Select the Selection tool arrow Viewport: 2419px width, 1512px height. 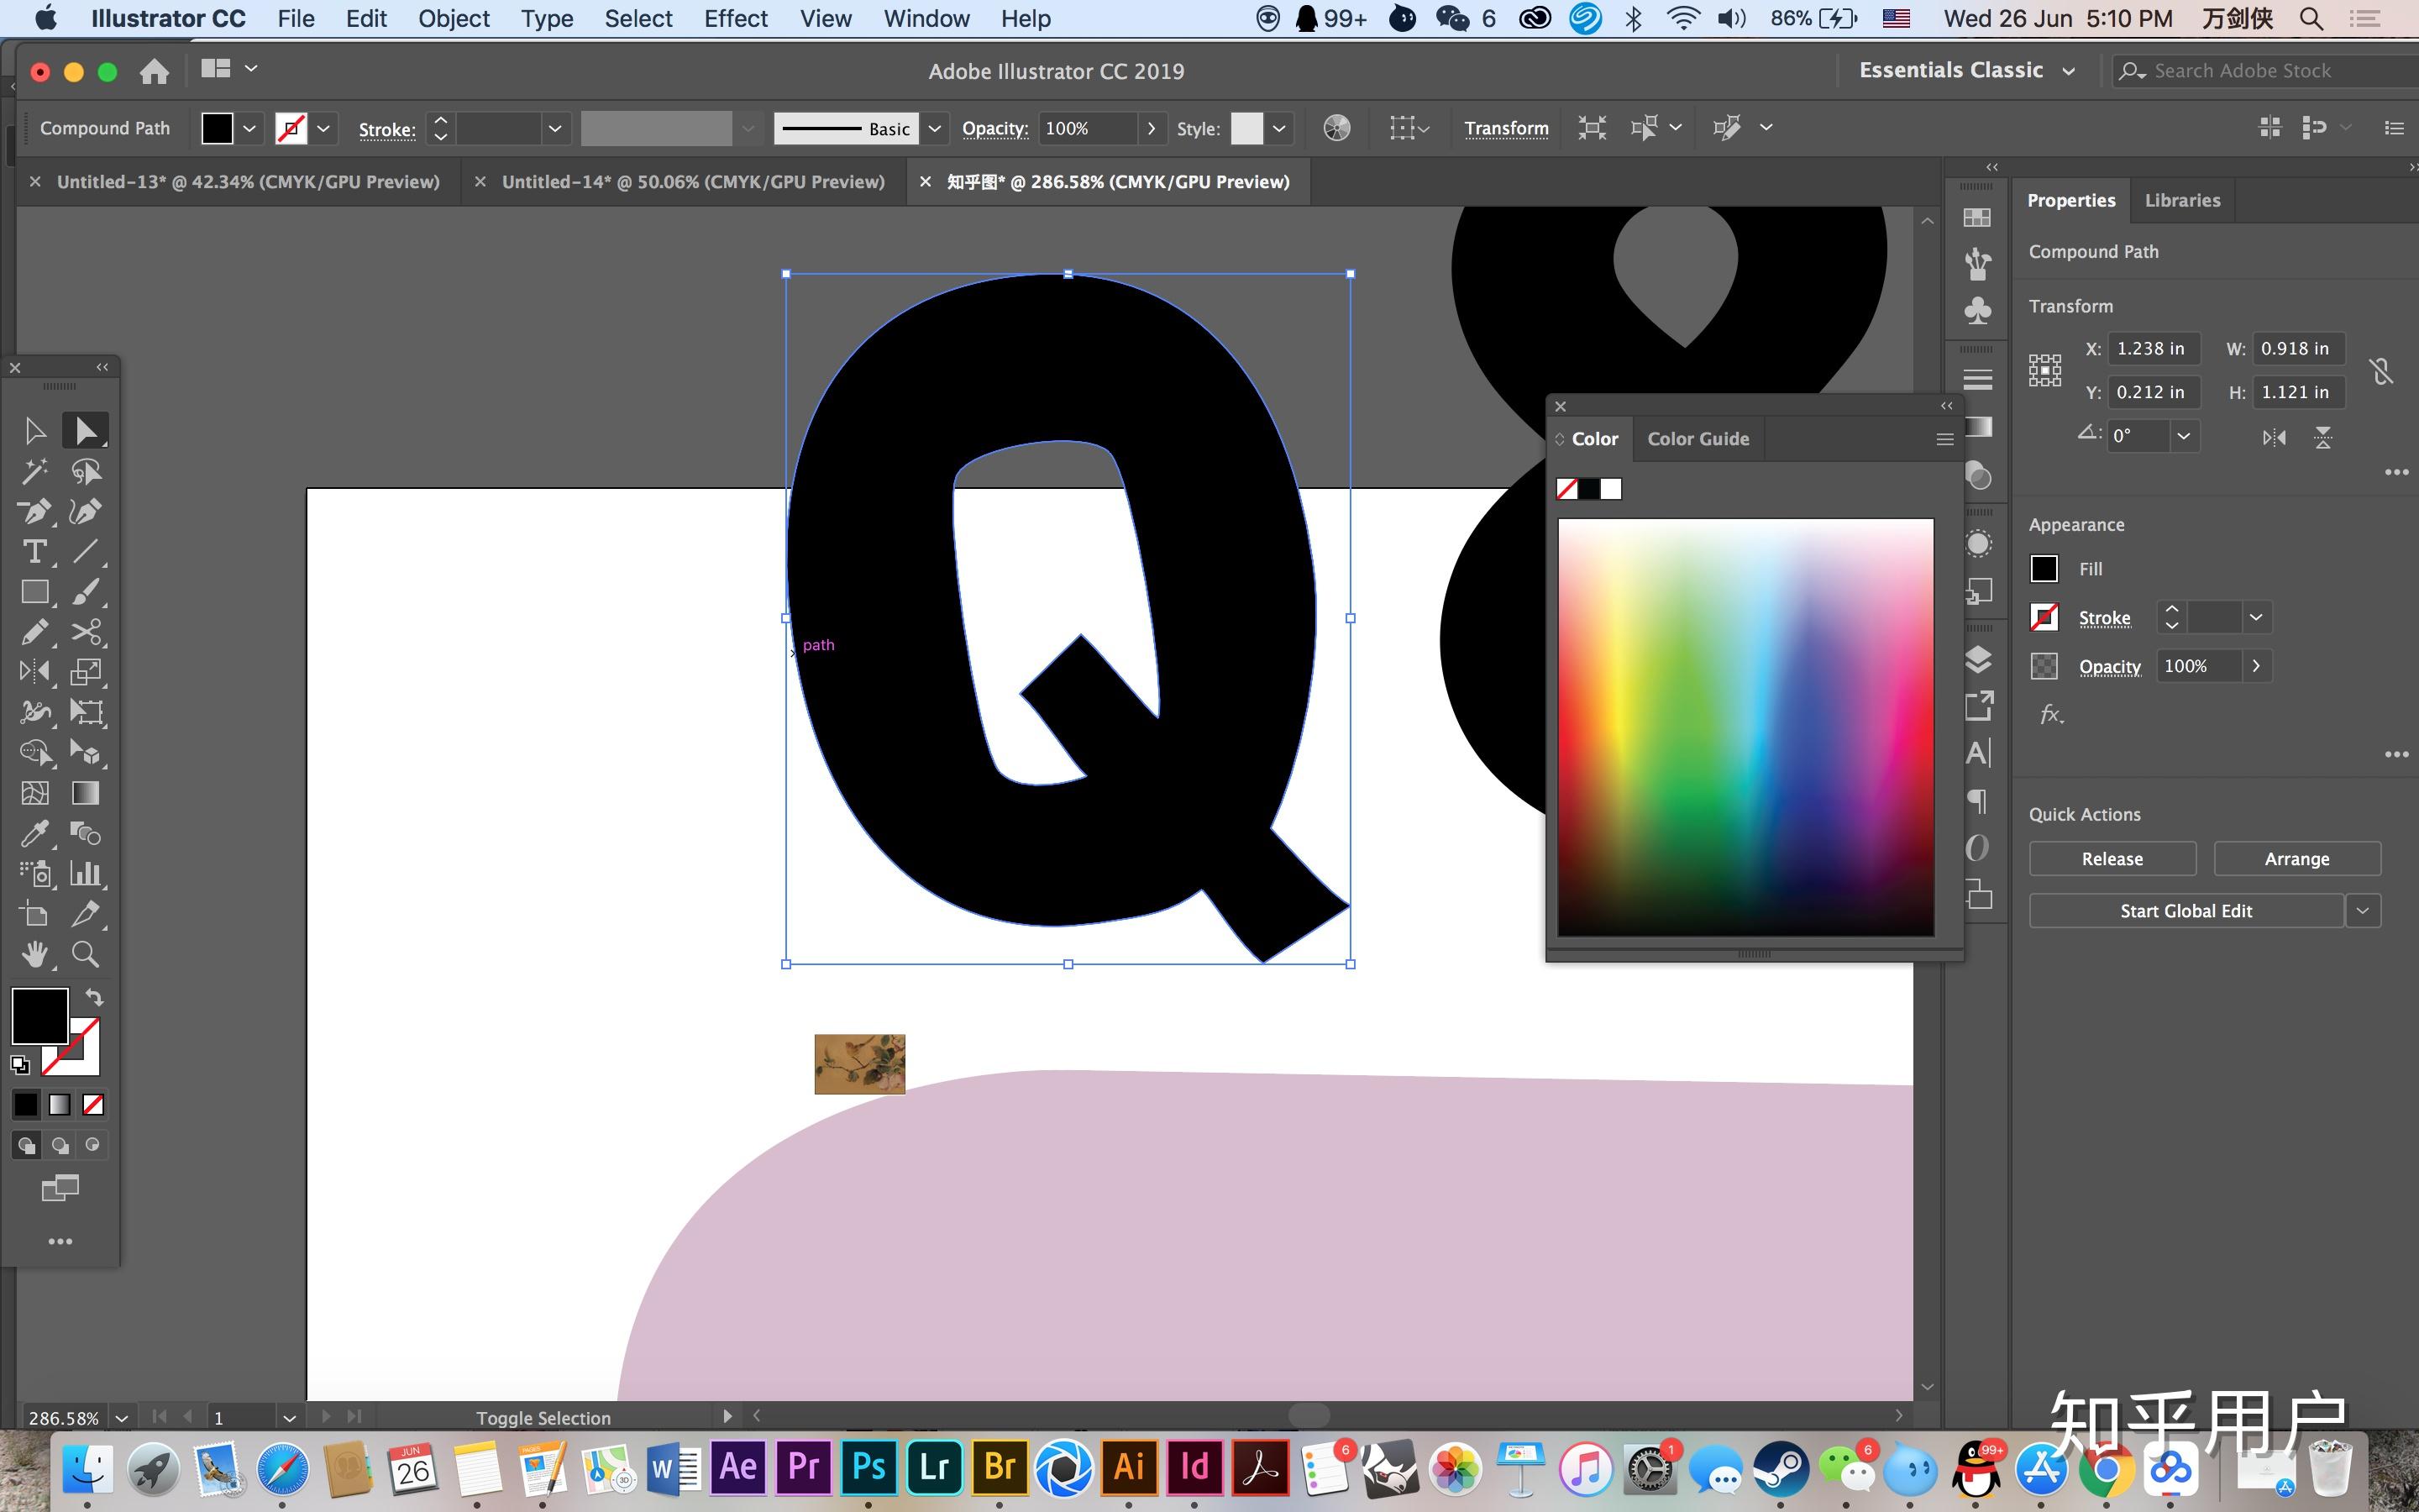pyautogui.click(x=34, y=431)
